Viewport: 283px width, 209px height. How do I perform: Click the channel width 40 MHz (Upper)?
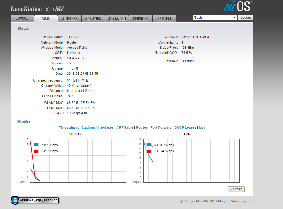coord(79,85)
